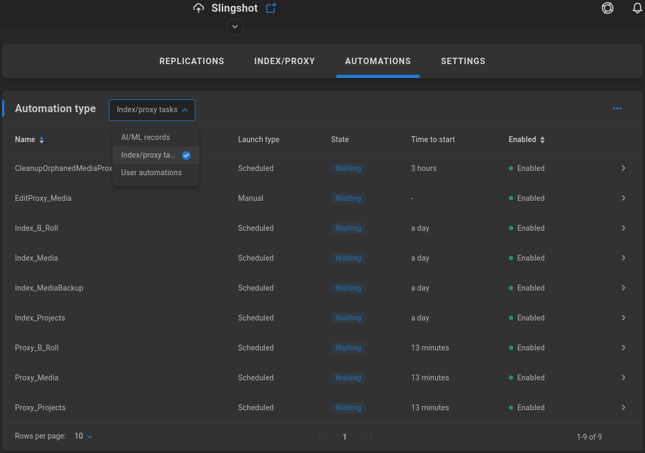Click the EditProxy_Media name
Screen dimensions: 645x453
(x=43, y=198)
